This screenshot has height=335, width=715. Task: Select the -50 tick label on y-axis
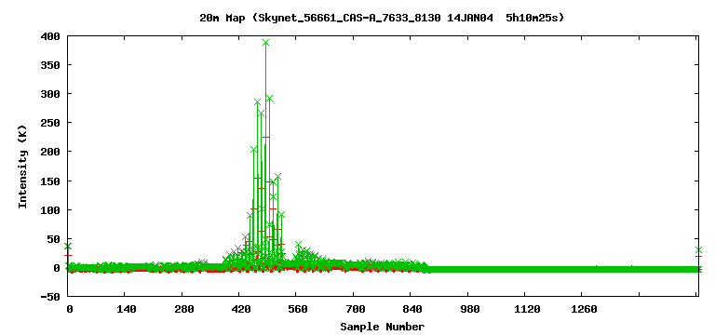coord(50,297)
